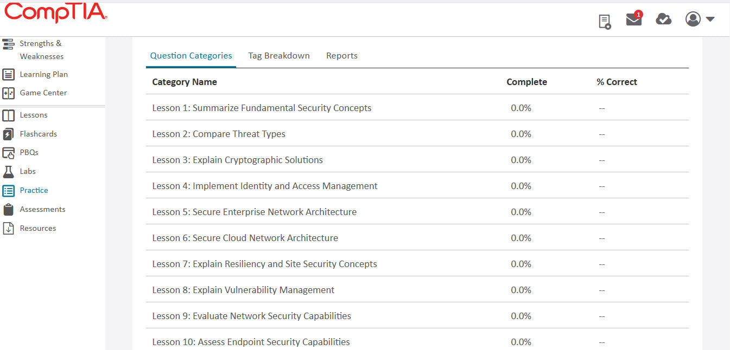Expand the account dropdown arrow

pos(711,18)
